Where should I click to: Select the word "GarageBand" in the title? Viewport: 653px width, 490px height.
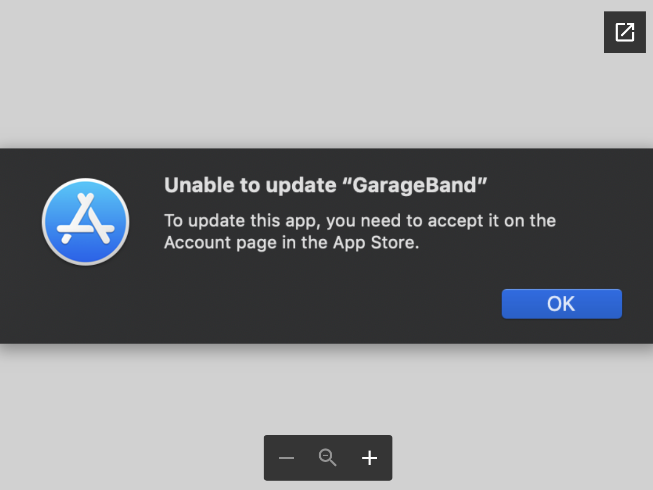pyautogui.click(x=414, y=185)
